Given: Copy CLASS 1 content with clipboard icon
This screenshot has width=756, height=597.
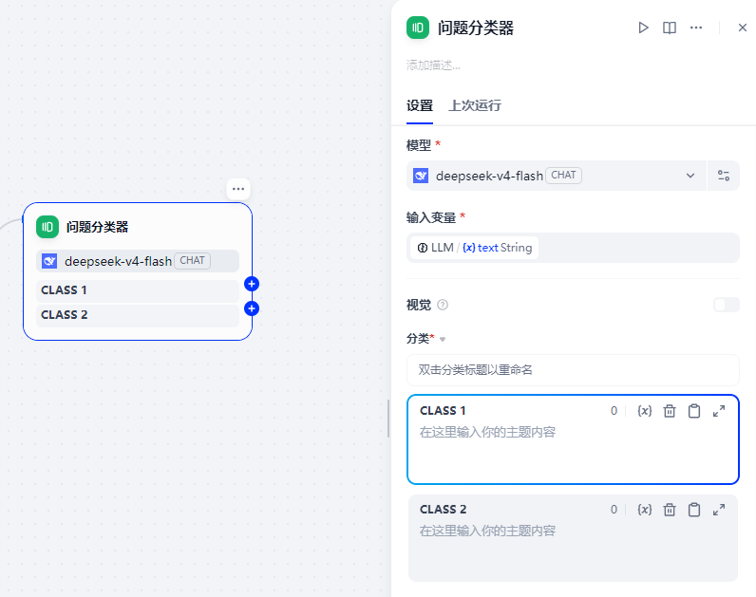Looking at the screenshot, I should click(x=694, y=411).
